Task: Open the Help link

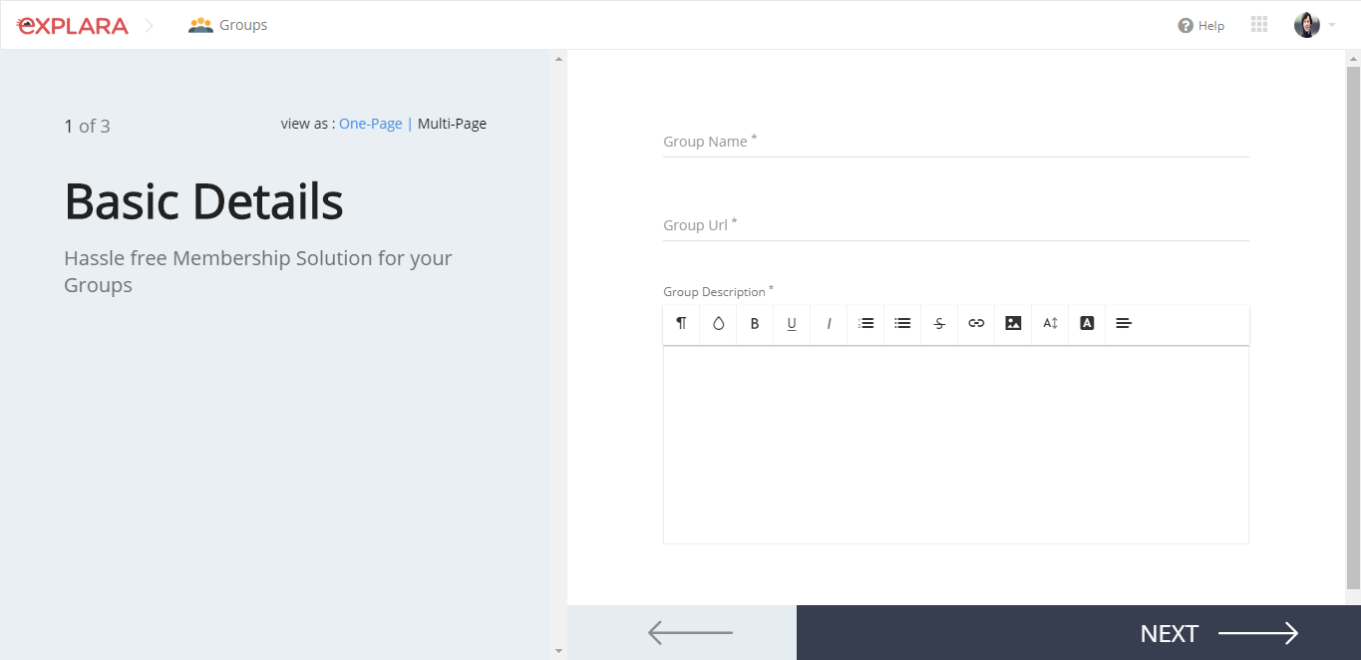Action: (1211, 26)
